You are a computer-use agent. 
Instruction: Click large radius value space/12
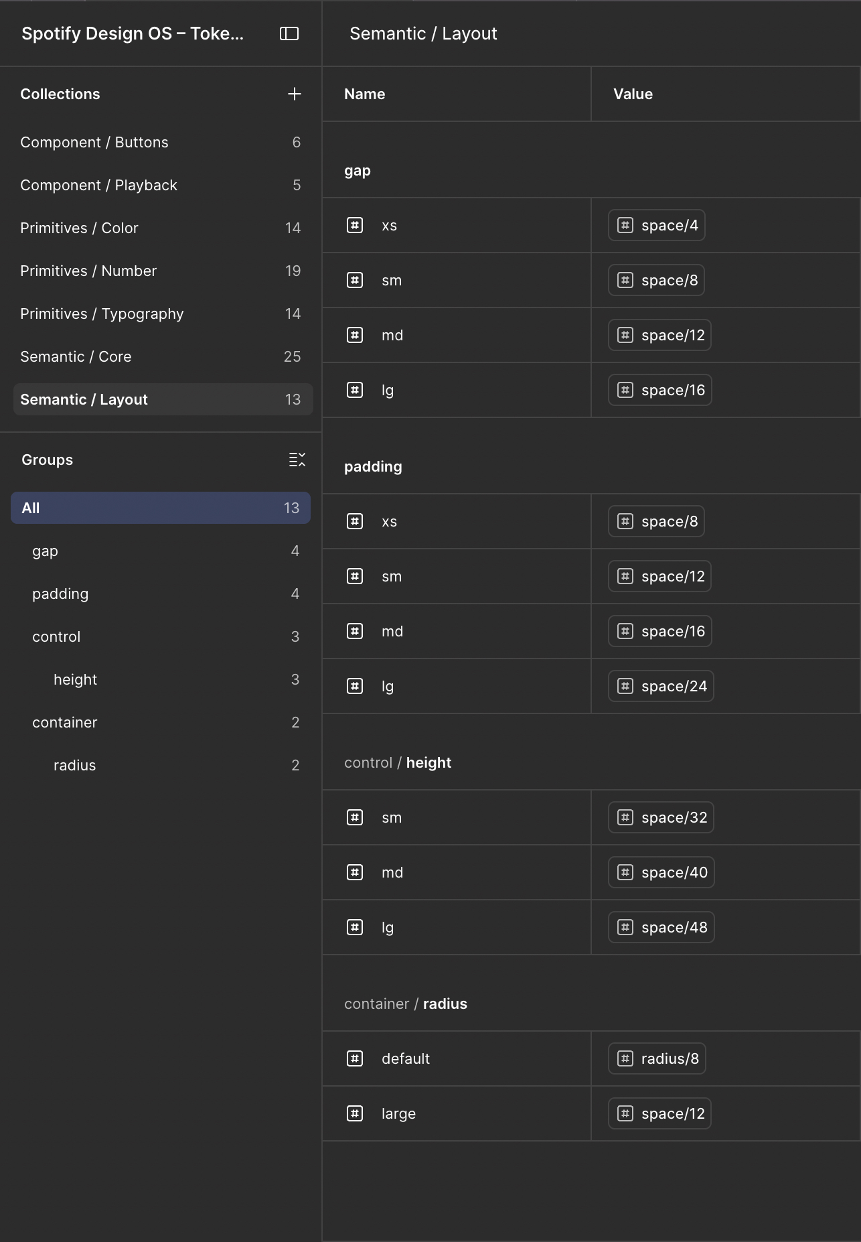click(x=660, y=1113)
